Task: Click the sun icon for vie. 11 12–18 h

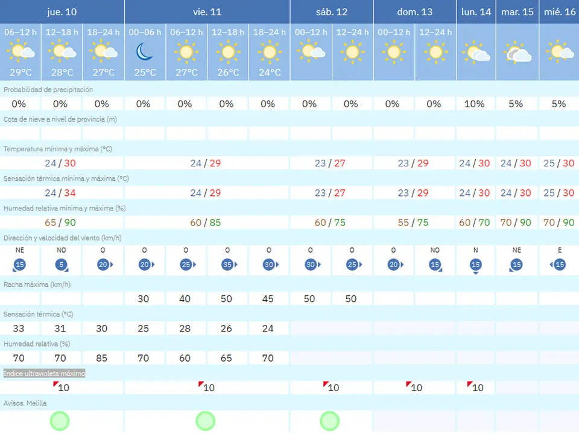Action: 228,52
